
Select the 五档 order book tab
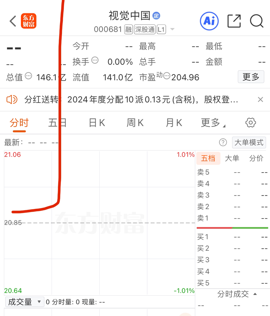(x=208, y=158)
